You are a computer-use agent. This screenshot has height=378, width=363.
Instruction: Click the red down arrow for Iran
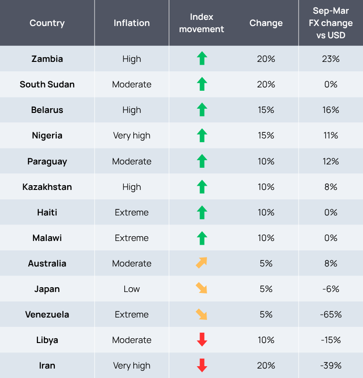point(202,365)
